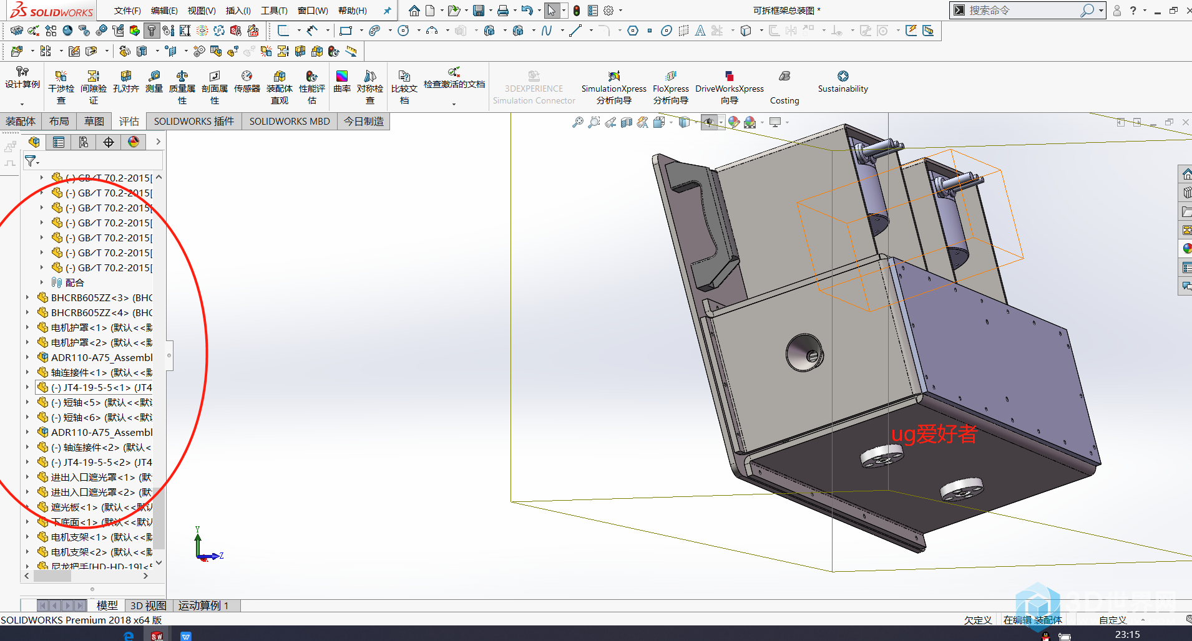Click the tree filter funnel icon

click(x=31, y=161)
